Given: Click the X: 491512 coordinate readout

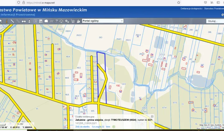Looking at the screenshot, I should 15,127.
